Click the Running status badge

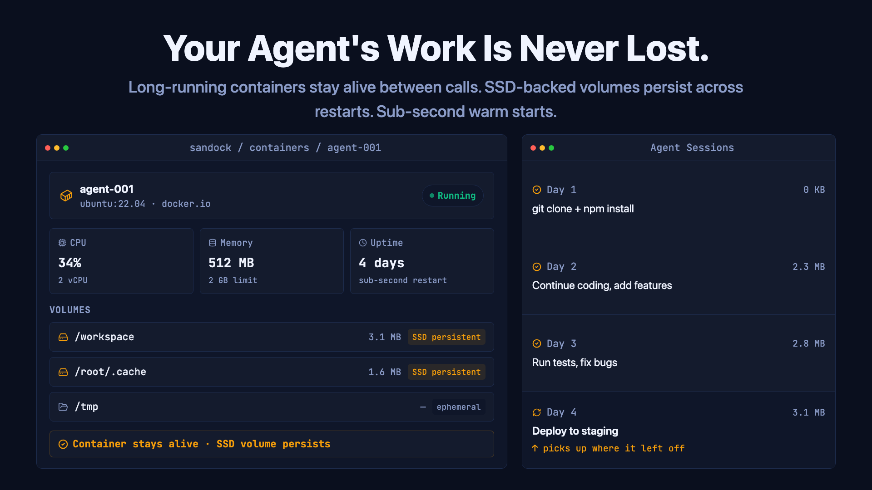pyautogui.click(x=452, y=196)
